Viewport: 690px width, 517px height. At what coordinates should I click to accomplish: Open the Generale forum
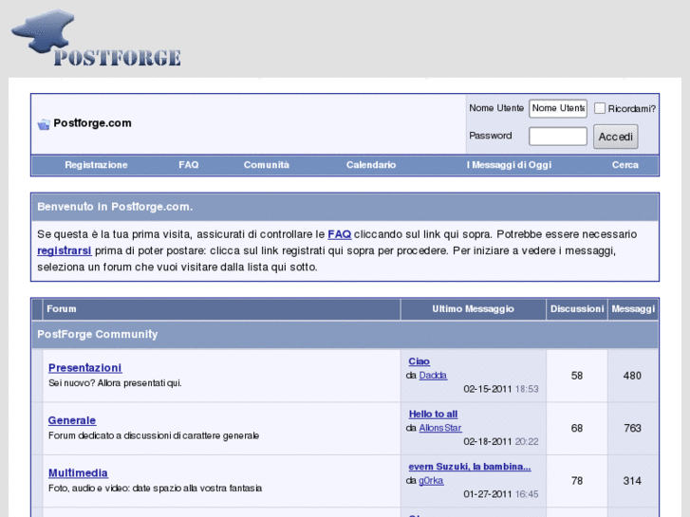(x=72, y=420)
